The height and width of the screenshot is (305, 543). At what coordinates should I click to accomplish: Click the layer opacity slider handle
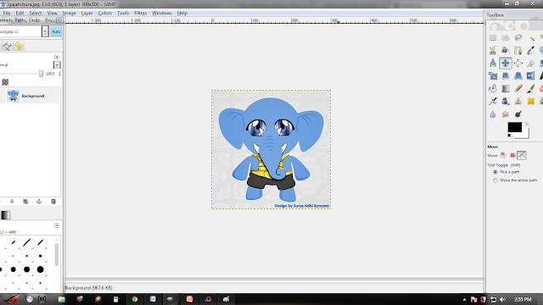click(41, 74)
